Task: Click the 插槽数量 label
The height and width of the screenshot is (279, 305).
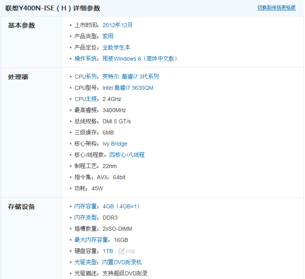Action: pos(85,229)
